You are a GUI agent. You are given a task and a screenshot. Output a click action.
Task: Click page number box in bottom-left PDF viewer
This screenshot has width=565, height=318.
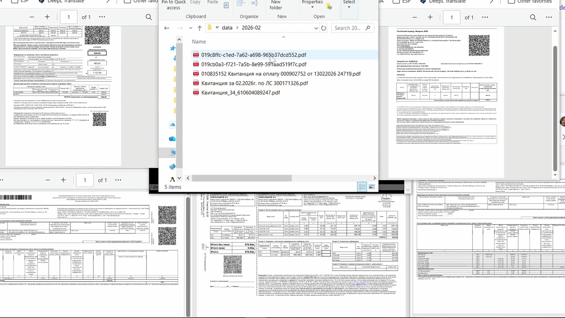[x=85, y=180]
